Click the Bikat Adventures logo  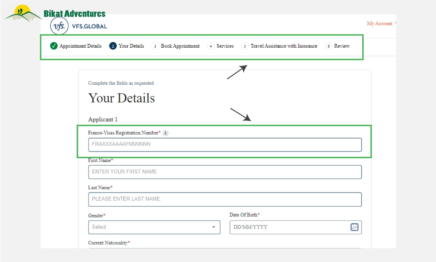pos(55,14)
